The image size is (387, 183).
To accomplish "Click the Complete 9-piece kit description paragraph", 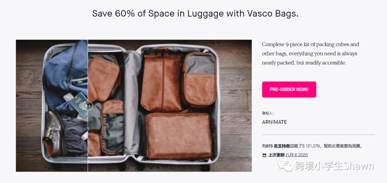I will (x=310, y=54).
